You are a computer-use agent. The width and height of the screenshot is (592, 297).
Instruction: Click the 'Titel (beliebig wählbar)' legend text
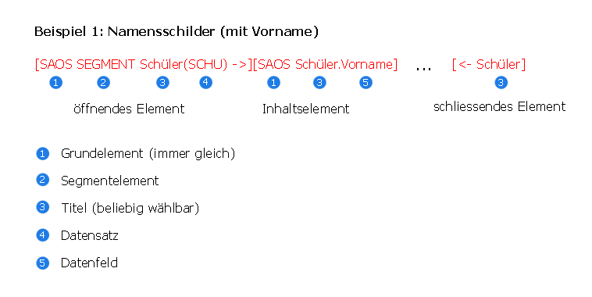pyautogui.click(x=130, y=208)
